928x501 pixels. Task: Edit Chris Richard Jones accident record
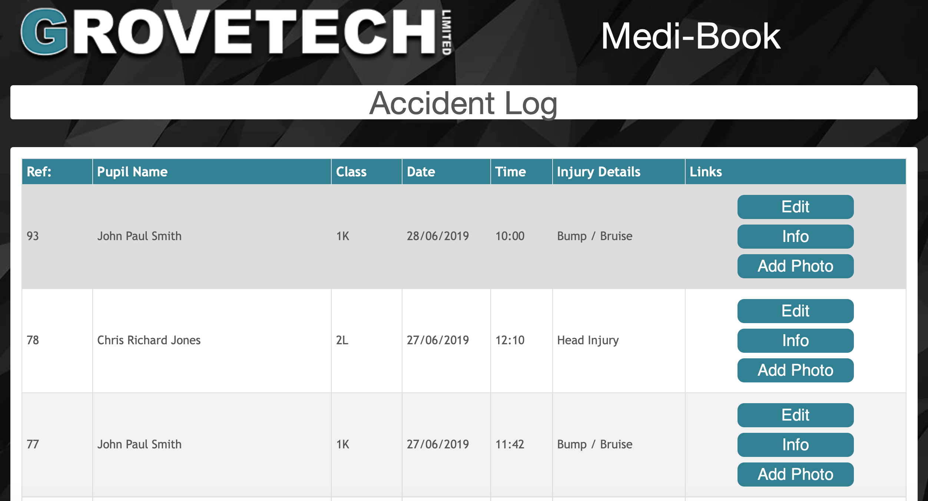tap(795, 311)
